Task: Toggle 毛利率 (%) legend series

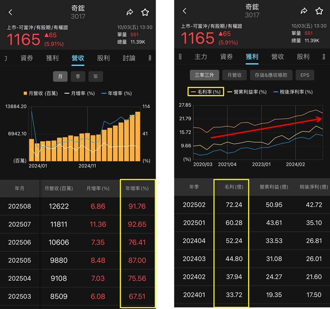Action: point(206,92)
